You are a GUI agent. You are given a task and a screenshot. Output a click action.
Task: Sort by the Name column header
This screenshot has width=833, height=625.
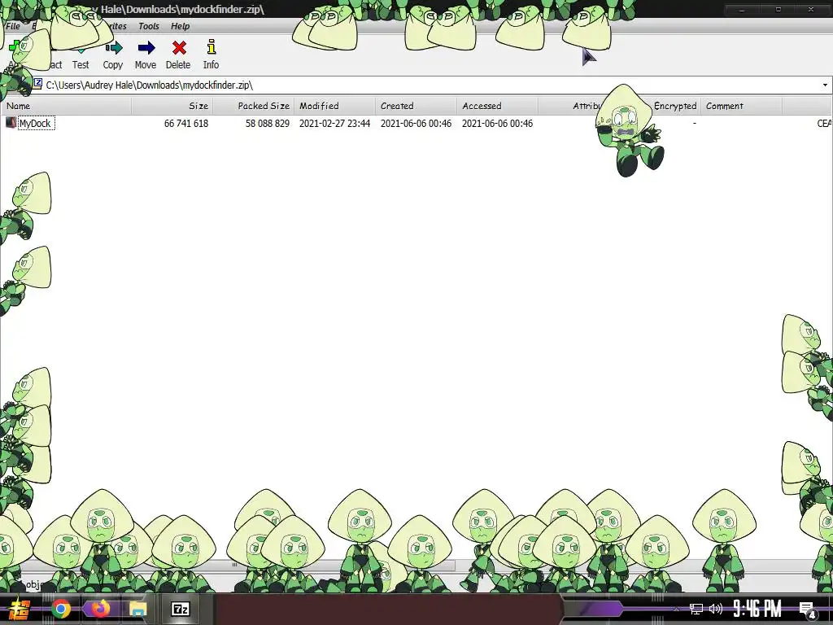click(x=66, y=106)
